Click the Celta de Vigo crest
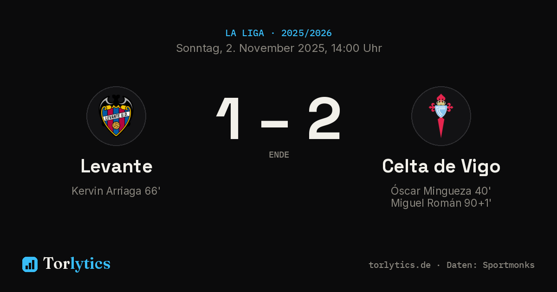557x292 pixels. (441, 116)
